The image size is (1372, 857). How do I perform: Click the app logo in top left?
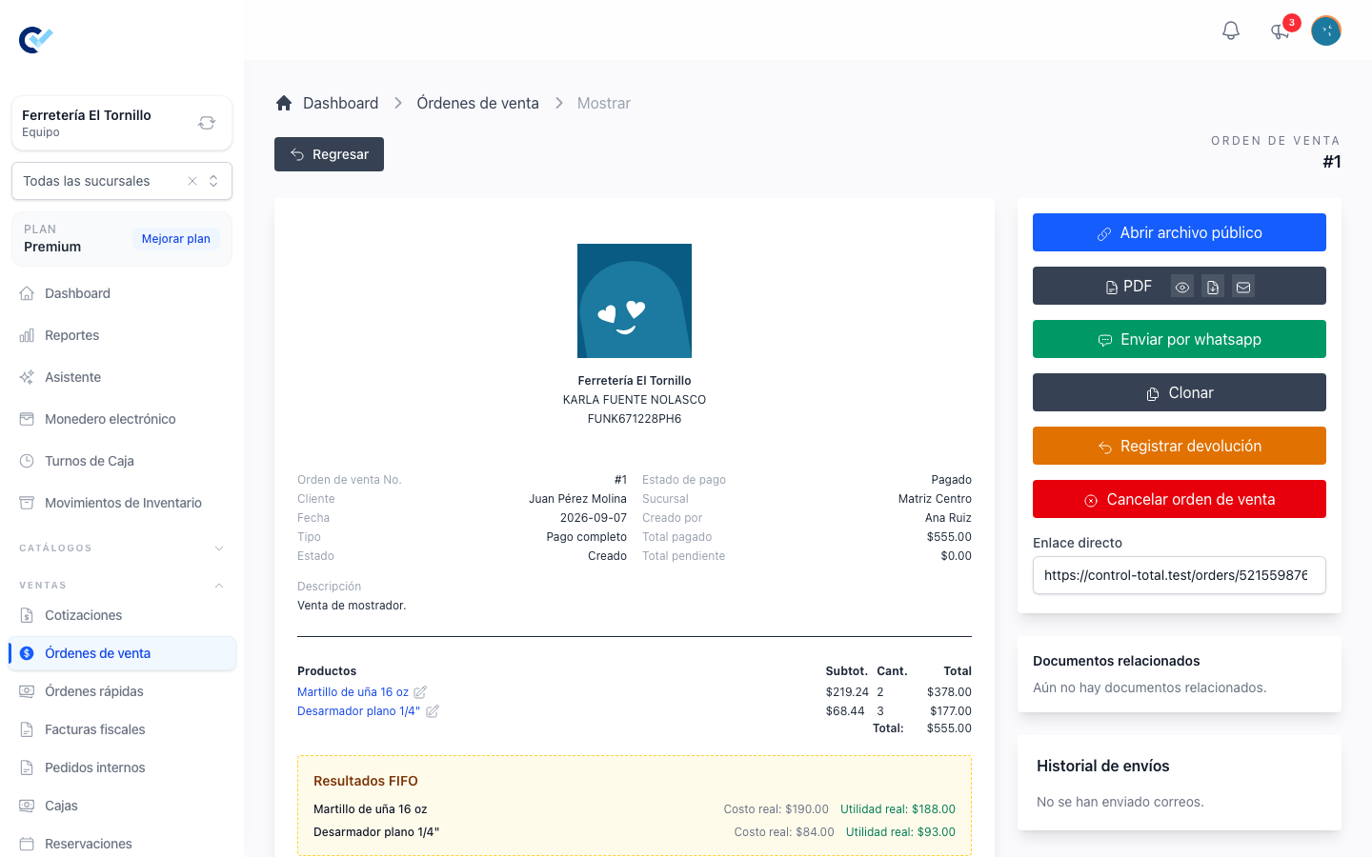[36, 39]
